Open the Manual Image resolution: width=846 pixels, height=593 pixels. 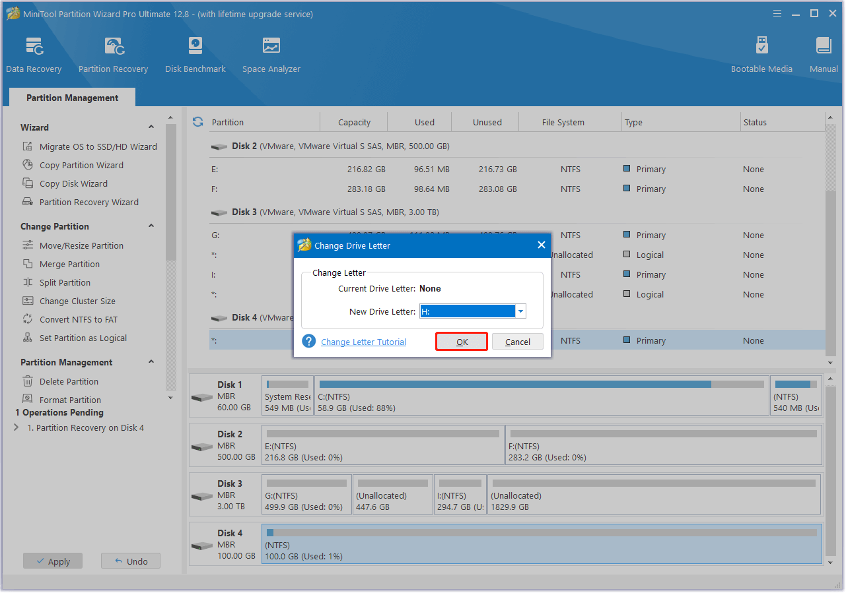pos(824,55)
